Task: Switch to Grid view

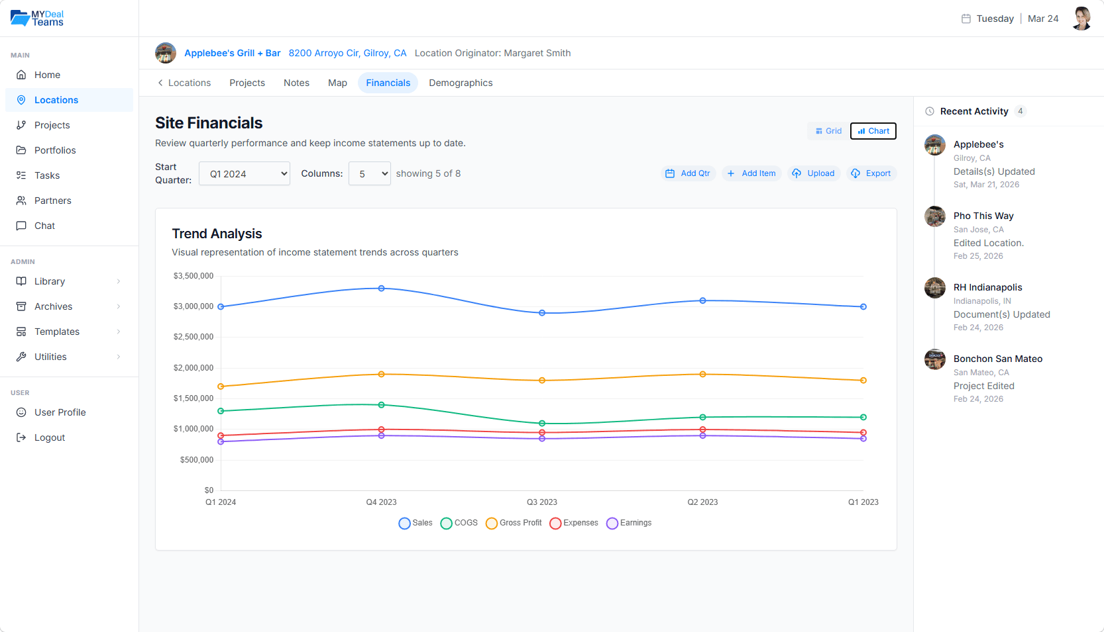Action: click(828, 131)
